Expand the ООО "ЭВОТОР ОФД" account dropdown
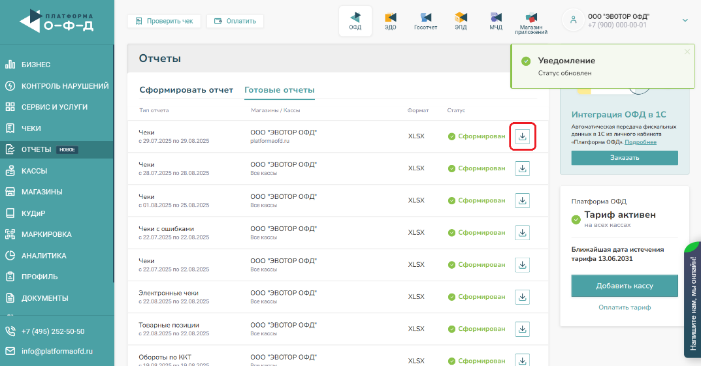Screen dimensions: 701x366 [685, 20]
